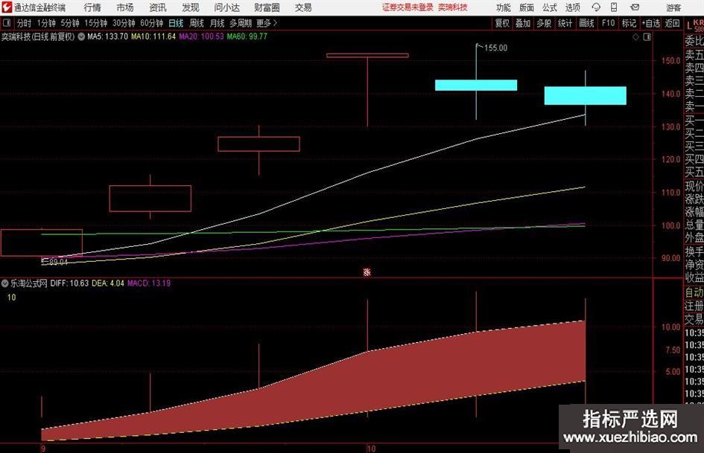Click the 标记 toolbar button

click(x=629, y=23)
